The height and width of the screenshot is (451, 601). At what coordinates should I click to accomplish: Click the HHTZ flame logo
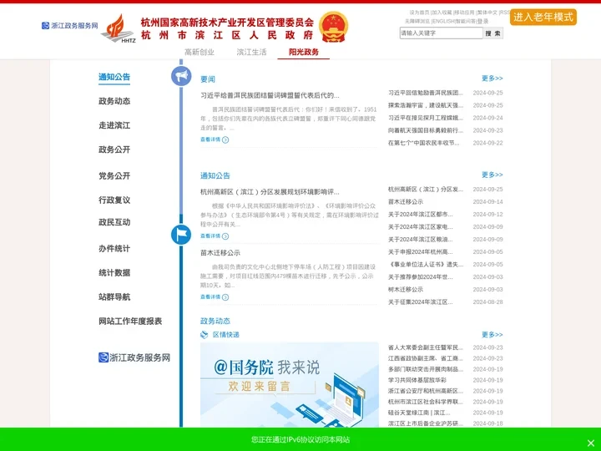(x=119, y=28)
